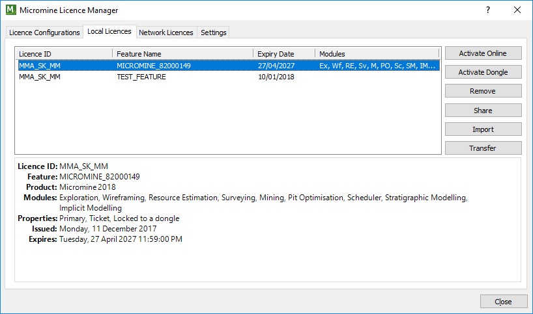This screenshot has width=533, height=314.
Task: Click the Close button at bottom
Action: (504, 302)
